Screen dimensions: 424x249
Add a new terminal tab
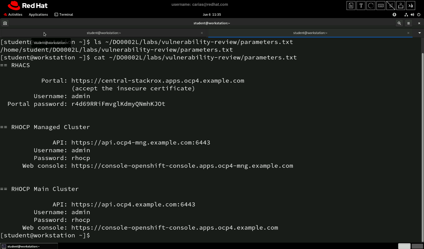point(5,23)
